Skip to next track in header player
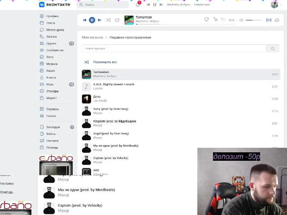287x215 pixels. pyautogui.click(x=161, y=4)
